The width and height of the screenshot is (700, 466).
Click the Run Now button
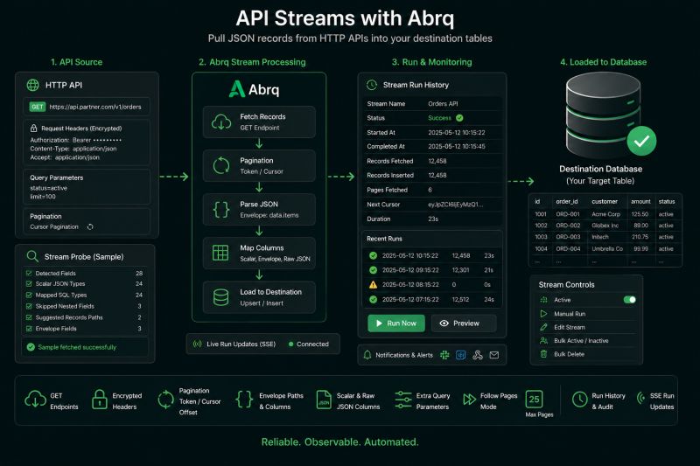point(396,323)
